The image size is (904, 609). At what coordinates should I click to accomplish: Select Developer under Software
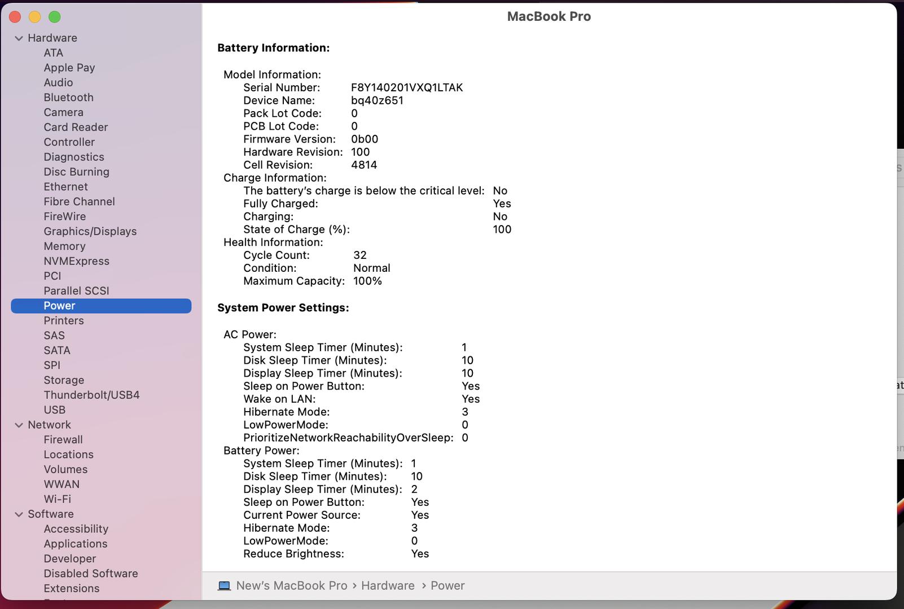[70, 559]
